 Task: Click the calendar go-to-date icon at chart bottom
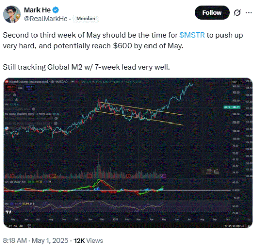pyautogui.click(x=29, y=226)
